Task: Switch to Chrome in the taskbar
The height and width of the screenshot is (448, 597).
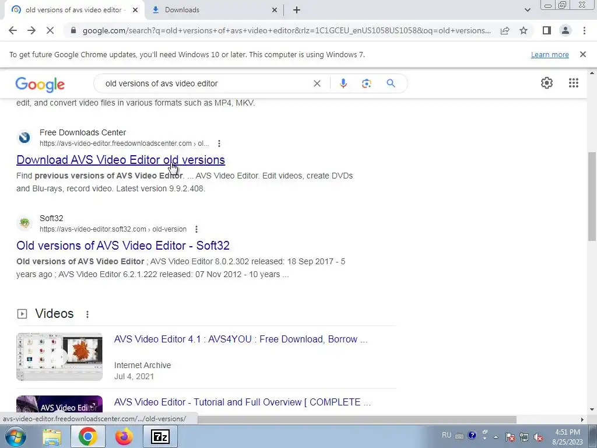Action: pyautogui.click(x=87, y=436)
